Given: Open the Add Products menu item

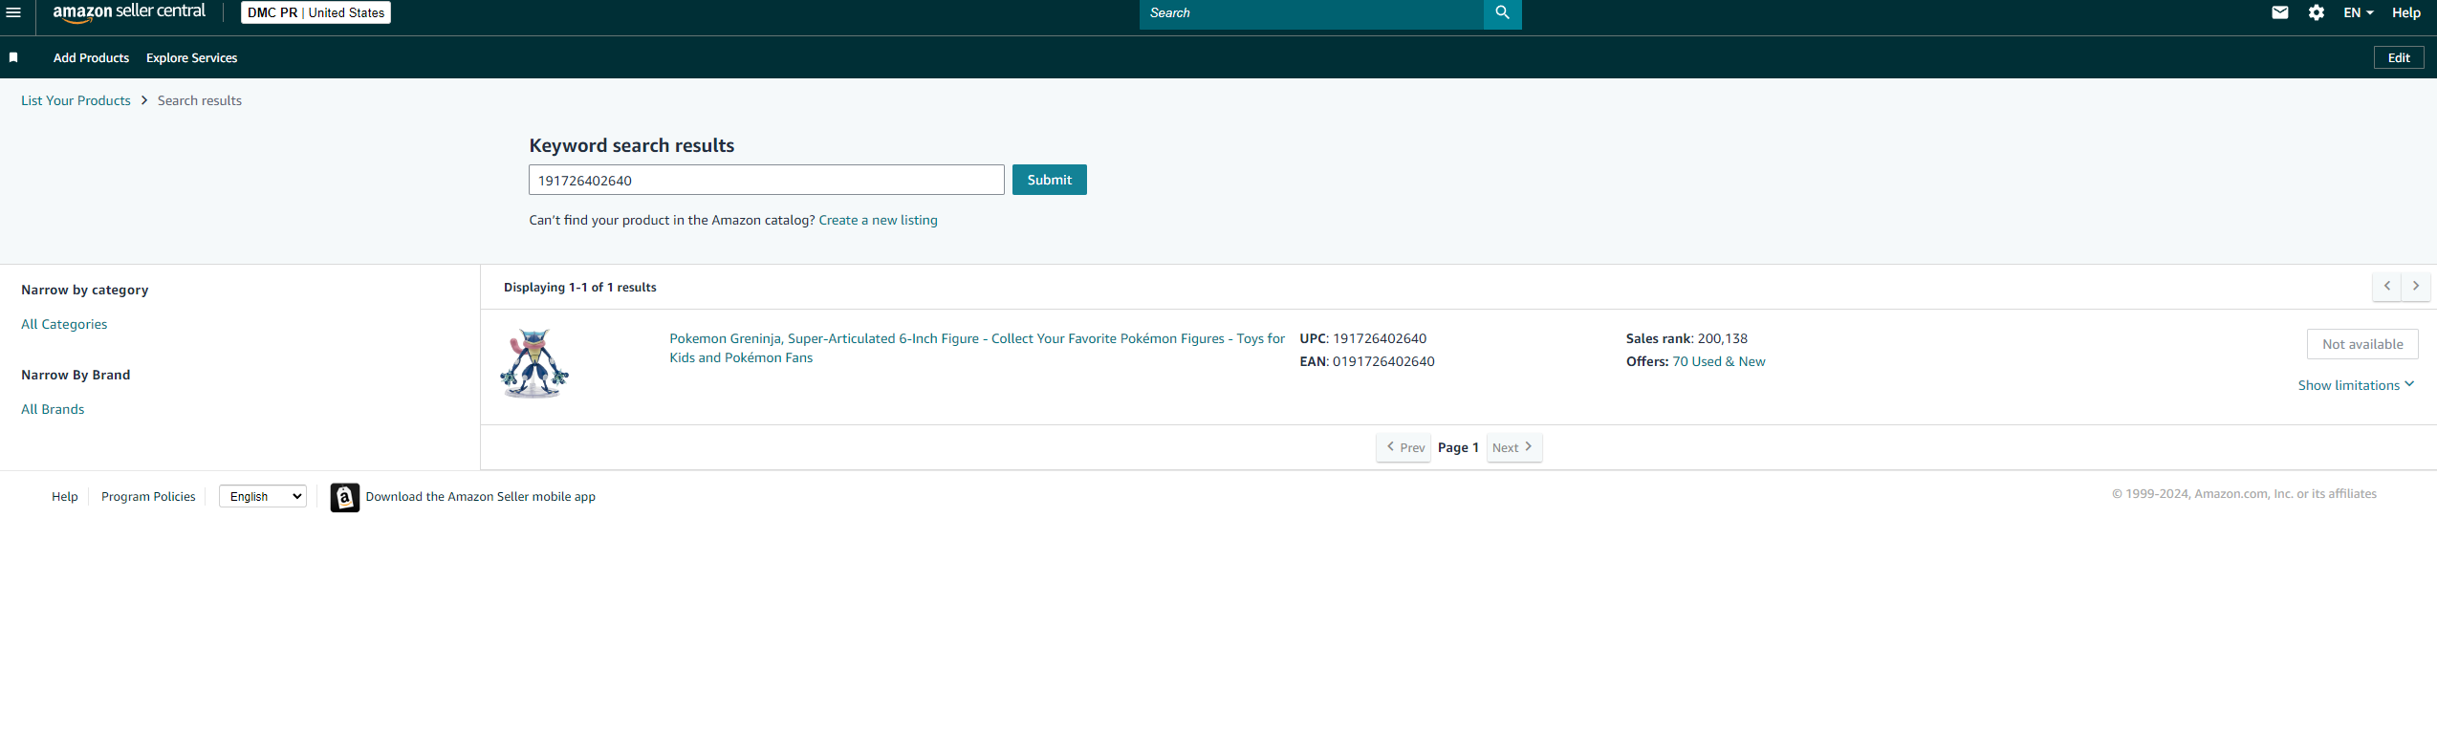Looking at the screenshot, I should coord(91,57).
